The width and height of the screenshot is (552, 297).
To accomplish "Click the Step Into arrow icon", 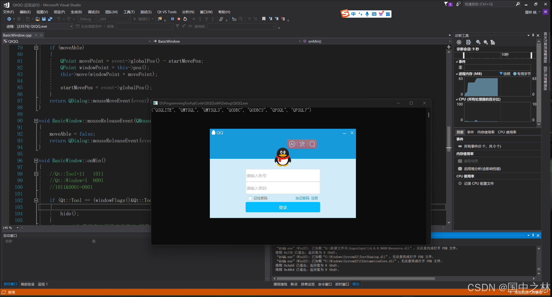I will click(x=200, y=19).
